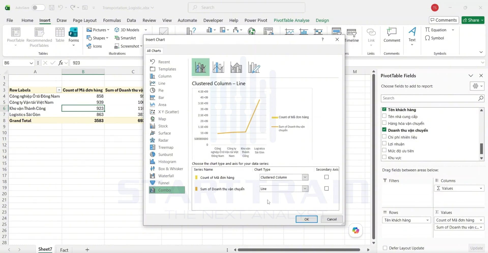The height and width of the screenshot is (253, 488).
Task: Open the Power Pivot tab
Action: point(256,20)
